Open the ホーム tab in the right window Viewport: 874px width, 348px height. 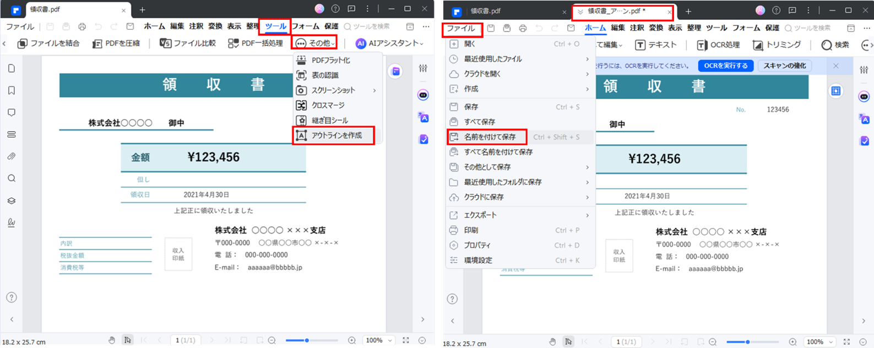coord(595,28)
